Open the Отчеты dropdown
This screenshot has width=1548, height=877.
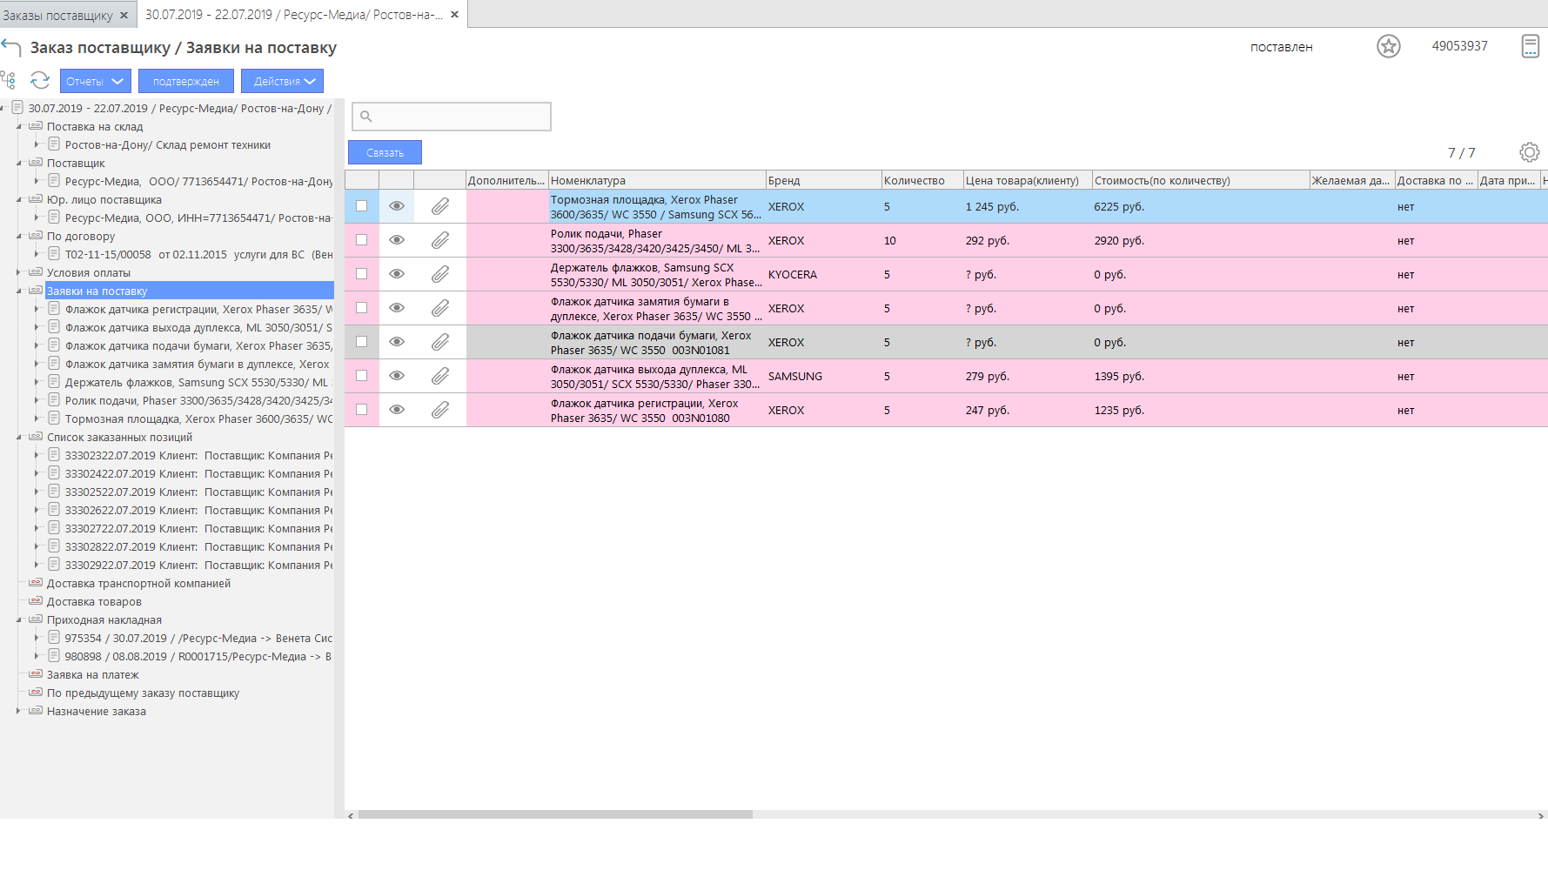[x=95, y=81]
